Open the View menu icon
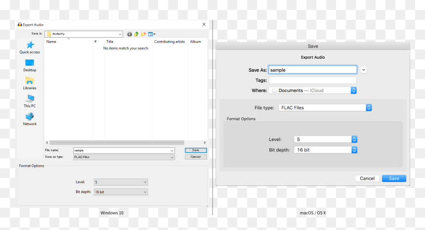 [152, 34]
